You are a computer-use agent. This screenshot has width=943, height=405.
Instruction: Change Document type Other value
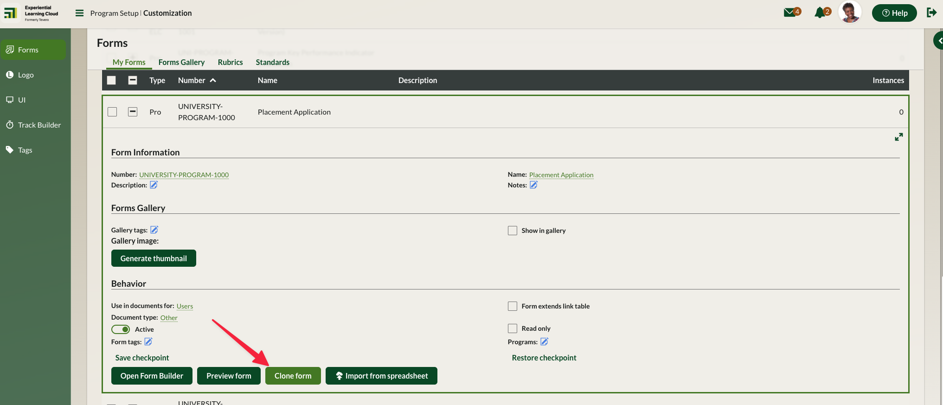tap(169, 318)
